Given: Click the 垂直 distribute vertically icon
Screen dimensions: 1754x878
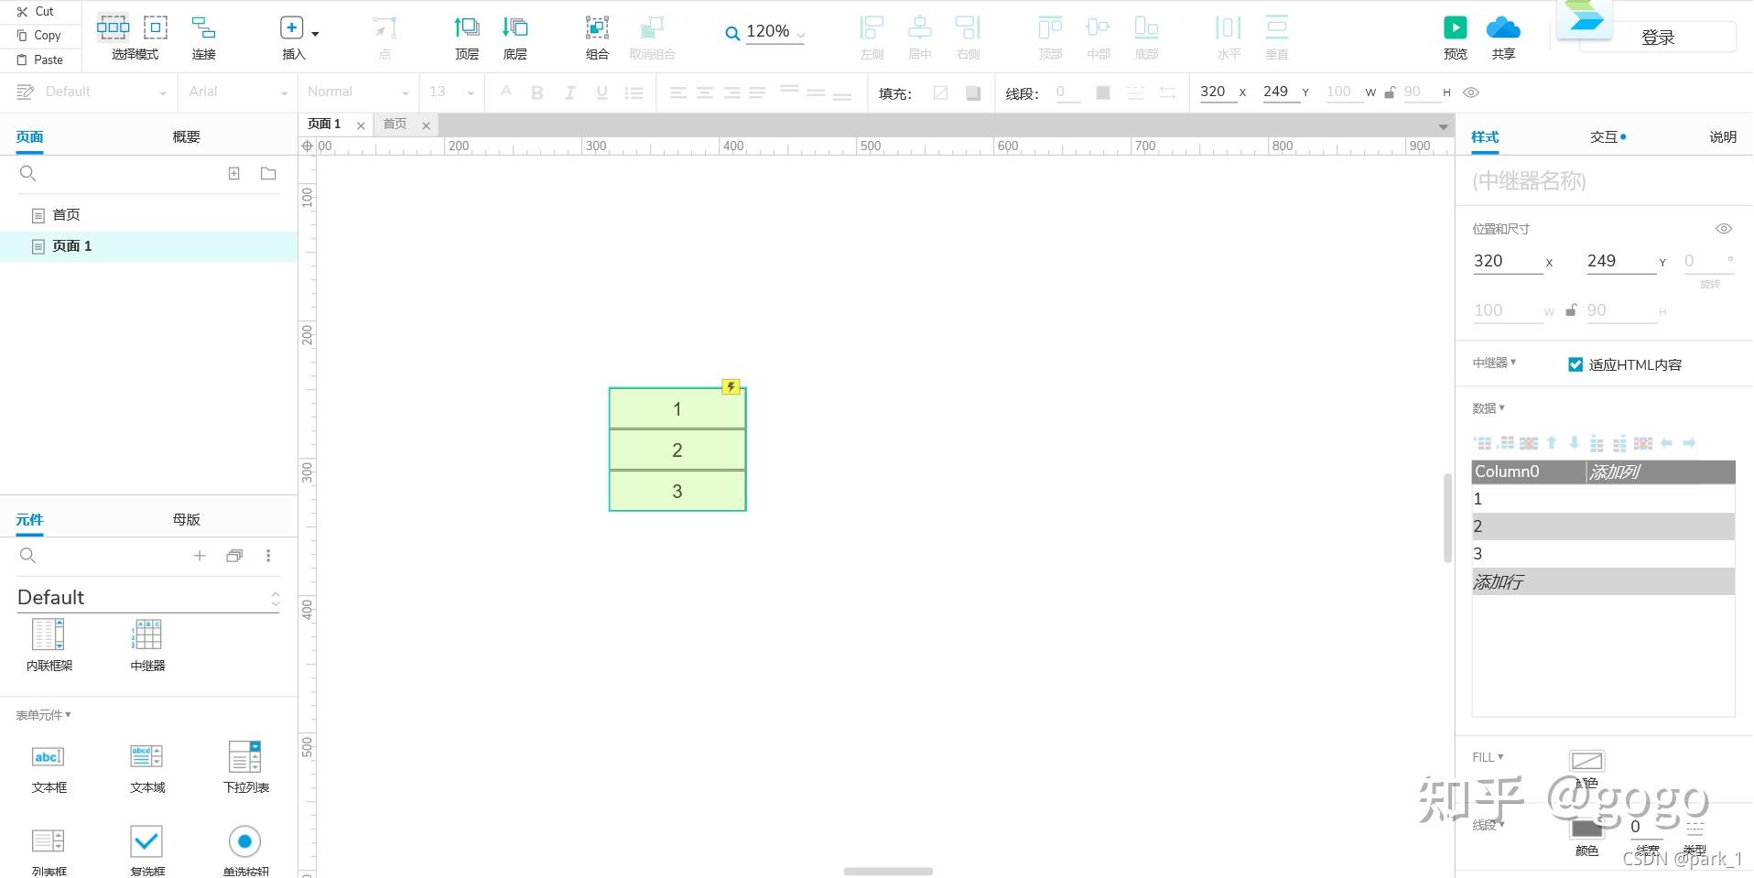Looking at the screenshot, I should tap(1276, 27).
